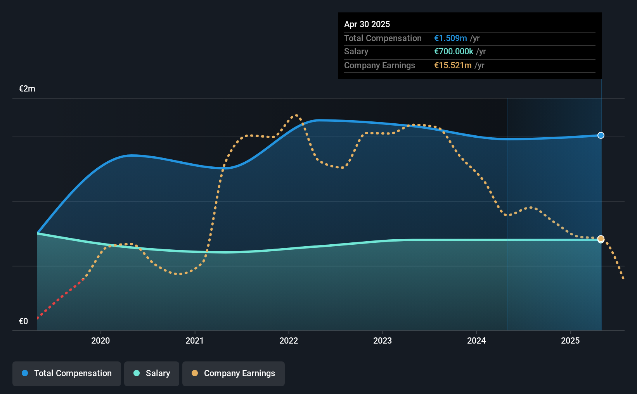Viewport: 637px width, 394px height.
Task: Click the 2022 x-axis label
Action: 289,340
